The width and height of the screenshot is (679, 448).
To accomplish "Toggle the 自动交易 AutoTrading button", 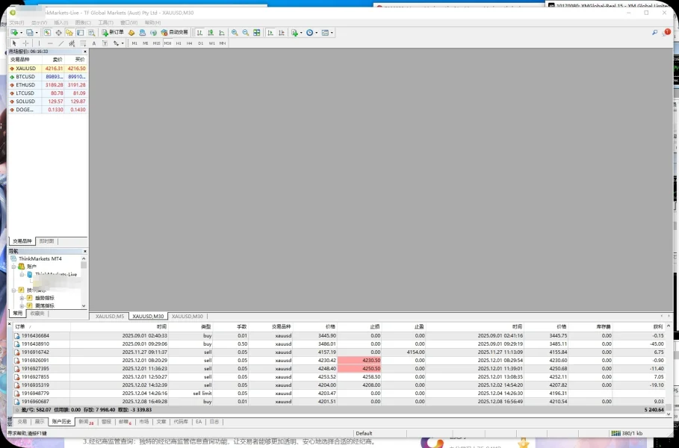I will [175, 32].
